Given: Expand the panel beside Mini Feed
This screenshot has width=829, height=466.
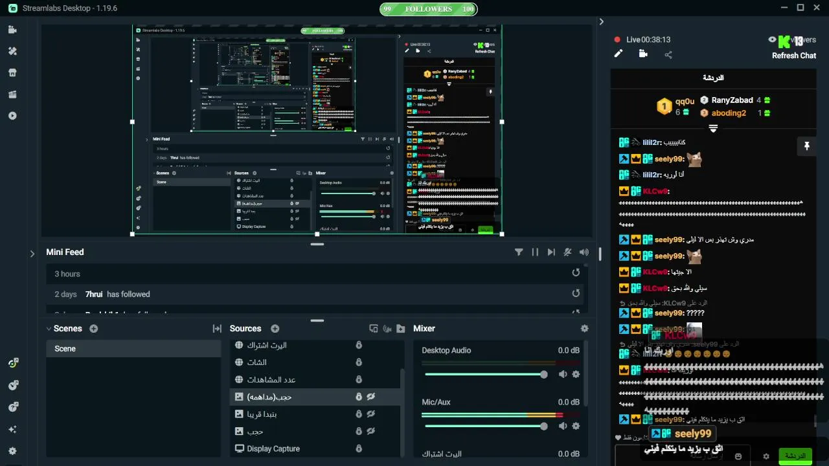Looking at the screenshot, I should point(32,254).
